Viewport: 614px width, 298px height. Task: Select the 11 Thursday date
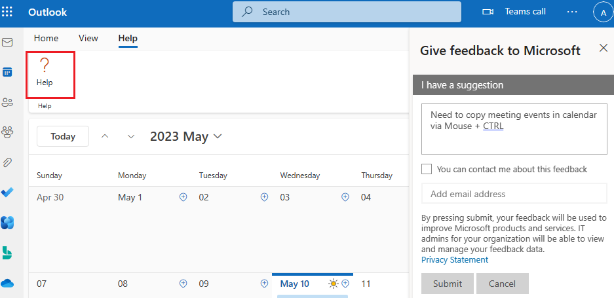366,284
